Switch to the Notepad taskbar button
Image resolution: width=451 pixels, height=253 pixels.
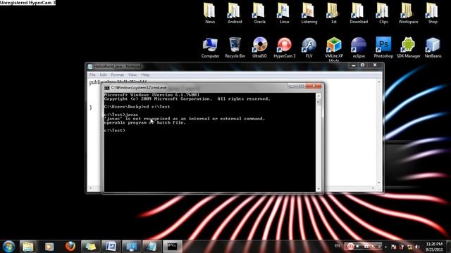click(152, 247)
